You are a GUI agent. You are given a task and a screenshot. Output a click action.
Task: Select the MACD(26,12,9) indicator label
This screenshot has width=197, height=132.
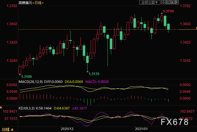click(x=31, y=82)
